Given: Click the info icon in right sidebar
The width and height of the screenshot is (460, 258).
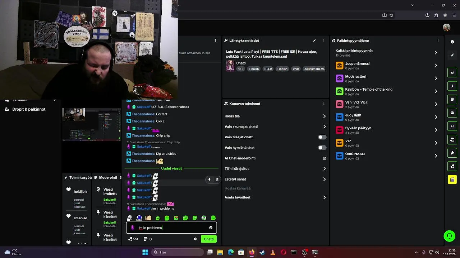Looking at the screenshot, I should [x=452, y=42].
